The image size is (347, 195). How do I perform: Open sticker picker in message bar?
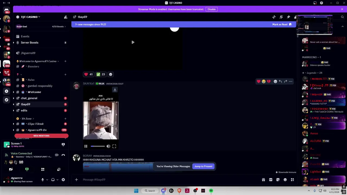278,180
